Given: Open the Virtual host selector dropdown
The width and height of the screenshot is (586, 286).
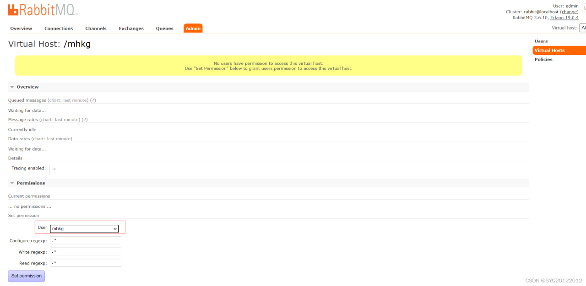Looking at the screenshot, I should [582, 28].
